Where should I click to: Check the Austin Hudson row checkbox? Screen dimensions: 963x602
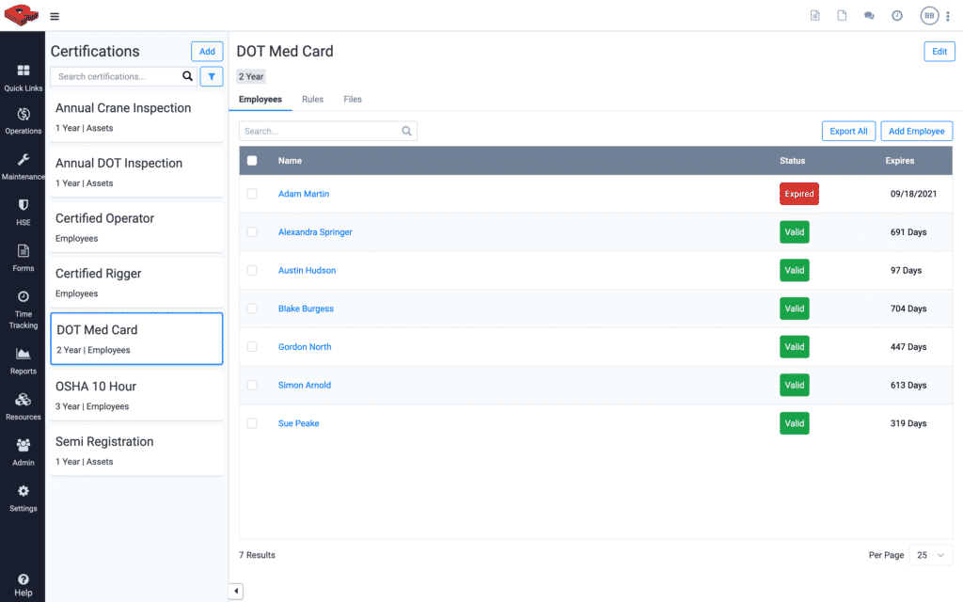pos(252,270)
